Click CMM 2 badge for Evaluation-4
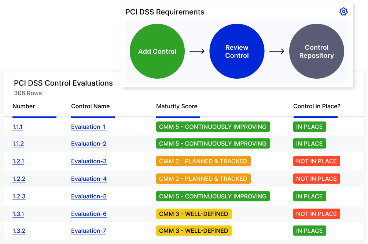Screen dimensions: 368x244 [x=203, y=179]
